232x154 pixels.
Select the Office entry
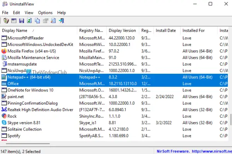pos(13,84)
